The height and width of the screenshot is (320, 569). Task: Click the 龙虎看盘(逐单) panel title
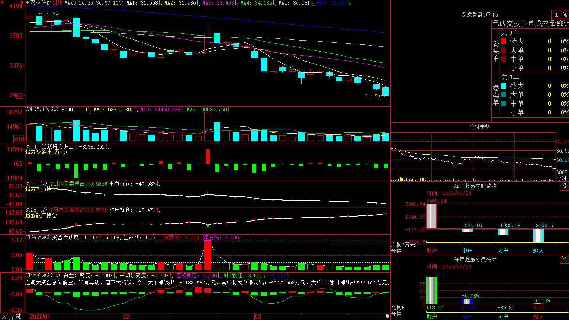pos(479,15)
